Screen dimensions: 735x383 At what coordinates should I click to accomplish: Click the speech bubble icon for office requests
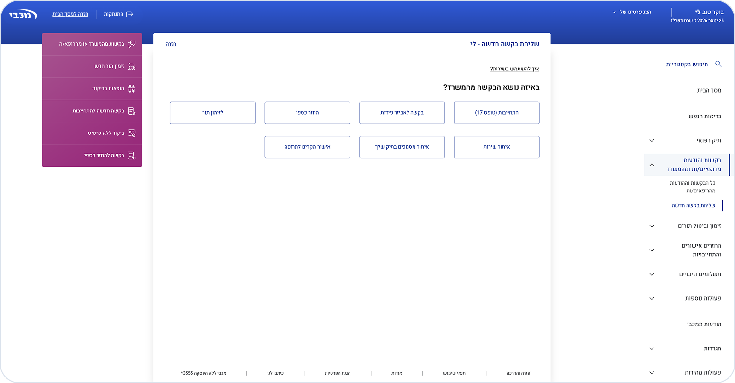(x=132, y=44)
